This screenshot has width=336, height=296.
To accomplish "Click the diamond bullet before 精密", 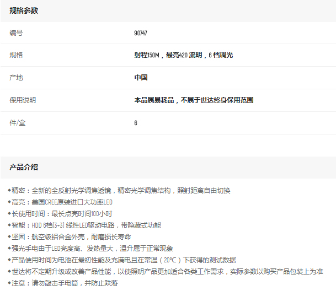I will (9, 190).
